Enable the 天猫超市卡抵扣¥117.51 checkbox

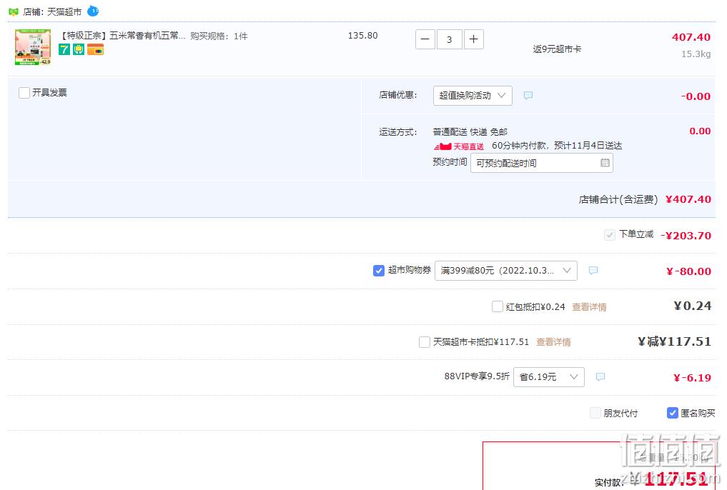424,342
